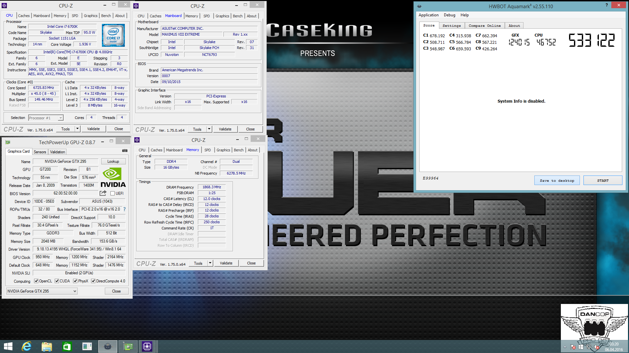Open the taskbar app beside Windows Store

pyautogui.click(x=87, y=346)
